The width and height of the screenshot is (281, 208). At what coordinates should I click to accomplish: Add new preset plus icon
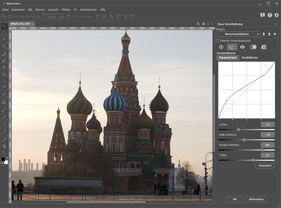coord(275,34)
